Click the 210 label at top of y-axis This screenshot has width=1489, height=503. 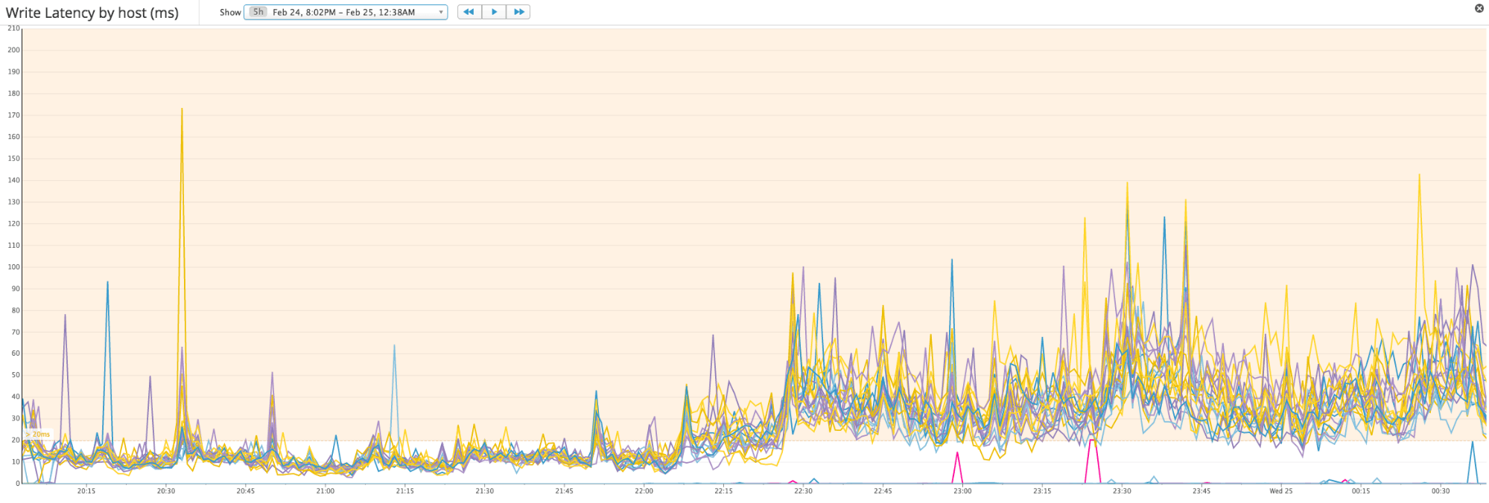click(x=13, y=28)
